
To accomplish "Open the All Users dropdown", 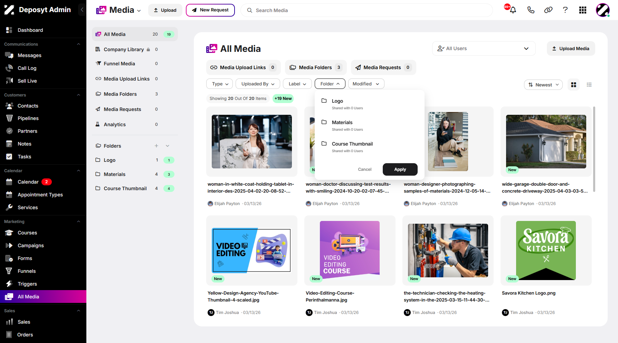I will pos(484,48).
